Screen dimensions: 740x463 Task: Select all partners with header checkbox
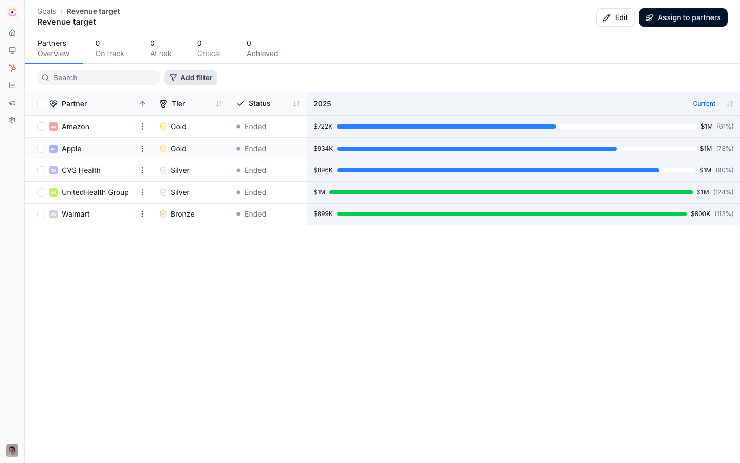tap(41, 104)
